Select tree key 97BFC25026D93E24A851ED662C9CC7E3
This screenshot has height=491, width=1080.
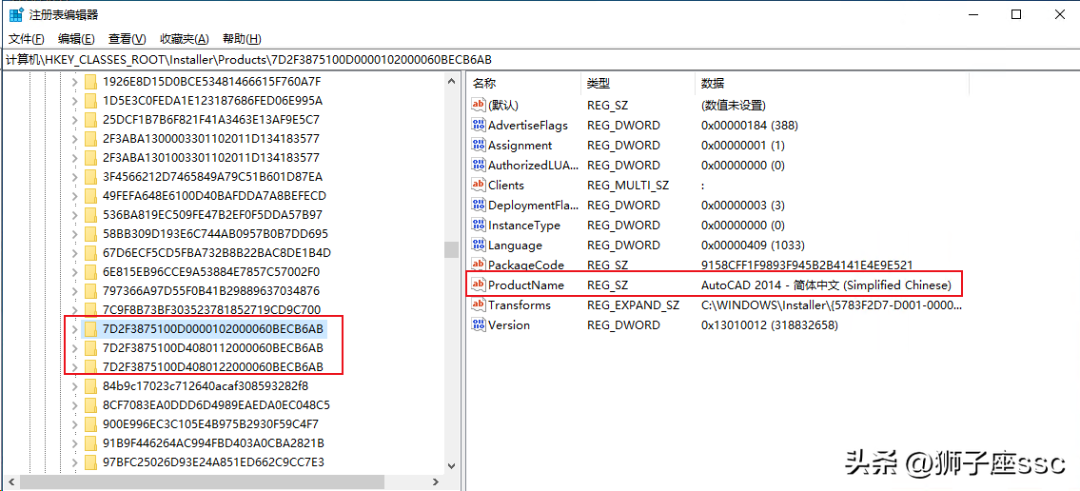point(213,462)
